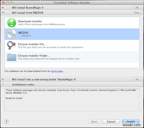Click Edit for Will install RootsMagic 4
This screenshot has width=144, height=128.
point(137,8)
